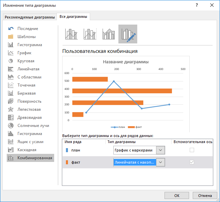Image resolution: width=220 pixels, height=202 pixels.
Task: Click Выберите тип диаграммы instruction text
Action: coord(108,136)
